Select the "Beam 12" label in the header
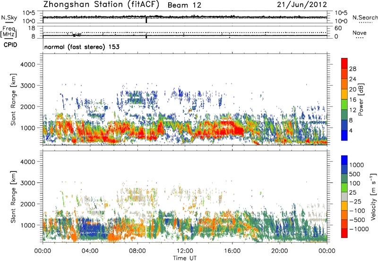378x261 pixels. [x=184, y=5]
